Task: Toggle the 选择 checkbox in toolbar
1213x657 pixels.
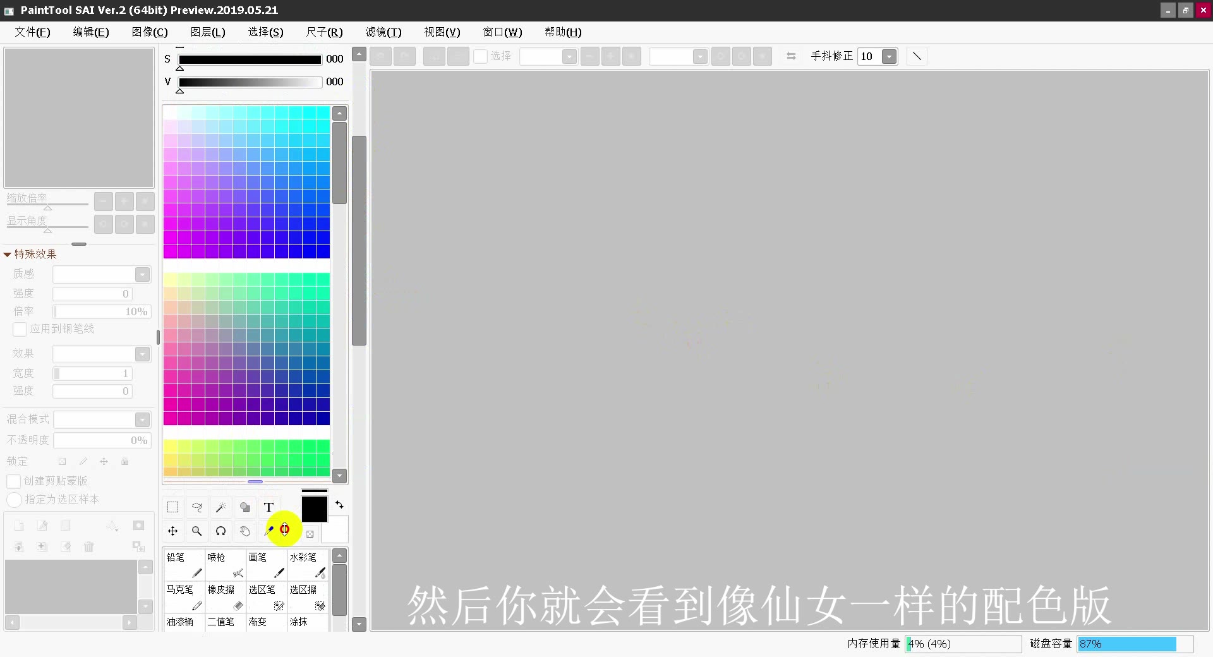Action: coord(481,56)
